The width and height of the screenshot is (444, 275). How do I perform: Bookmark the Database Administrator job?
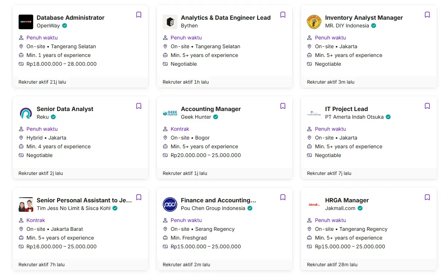pos(139,15)
